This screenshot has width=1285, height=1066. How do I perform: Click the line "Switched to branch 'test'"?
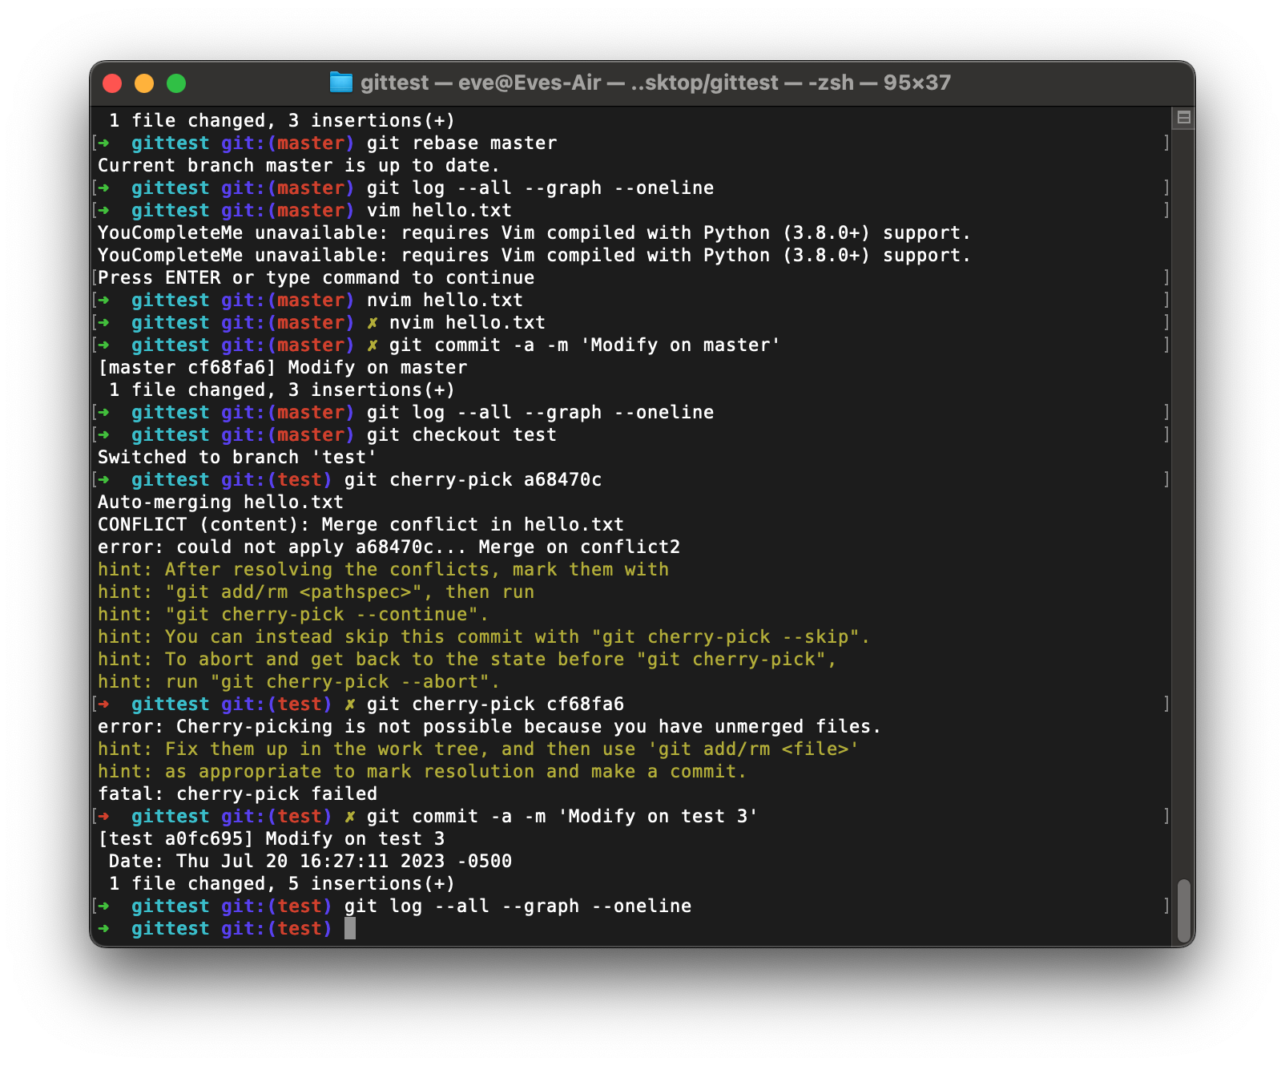(237, 458)
